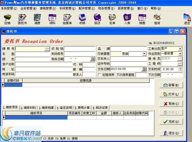Click the 取消 cancel button
The height and width of the screenshot is (142, 192).
pyautogui.click(x=171, y=104)
